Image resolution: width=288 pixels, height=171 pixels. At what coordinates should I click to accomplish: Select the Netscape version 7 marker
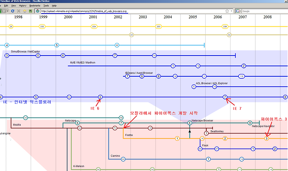[121, 123]
